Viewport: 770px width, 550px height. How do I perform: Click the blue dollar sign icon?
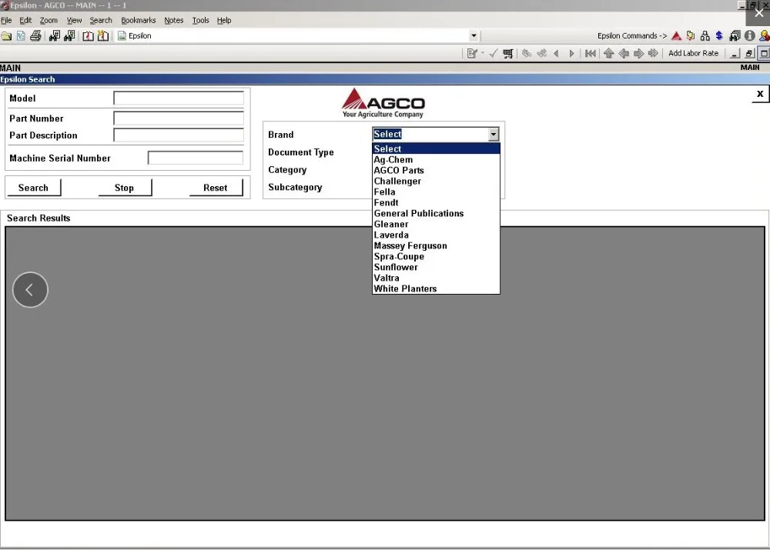click(719, 36)
